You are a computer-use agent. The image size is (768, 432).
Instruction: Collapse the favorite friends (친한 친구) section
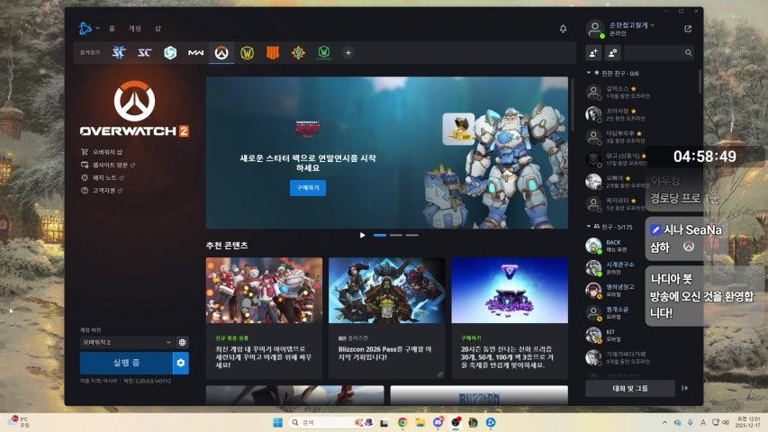(x=589, y=73)
